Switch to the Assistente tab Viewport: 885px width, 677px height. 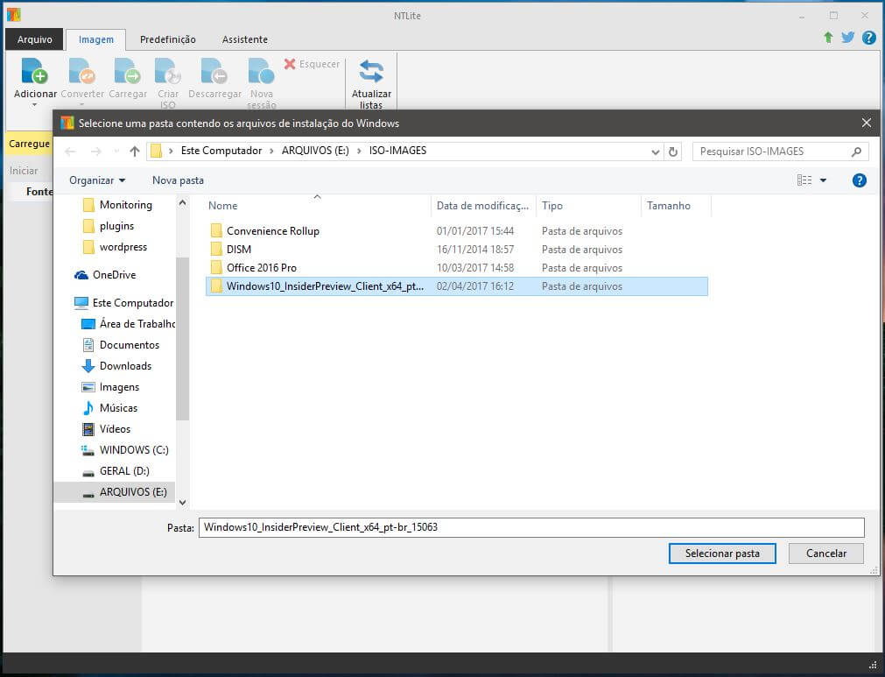pyautogui.click(x=245, y=39)
